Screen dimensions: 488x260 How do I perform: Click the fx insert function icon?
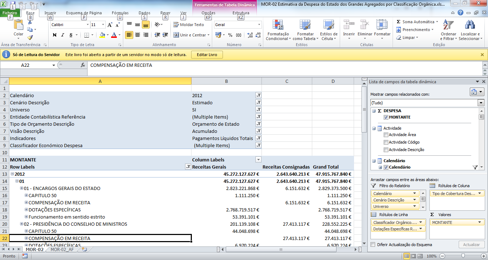(83, 65)
